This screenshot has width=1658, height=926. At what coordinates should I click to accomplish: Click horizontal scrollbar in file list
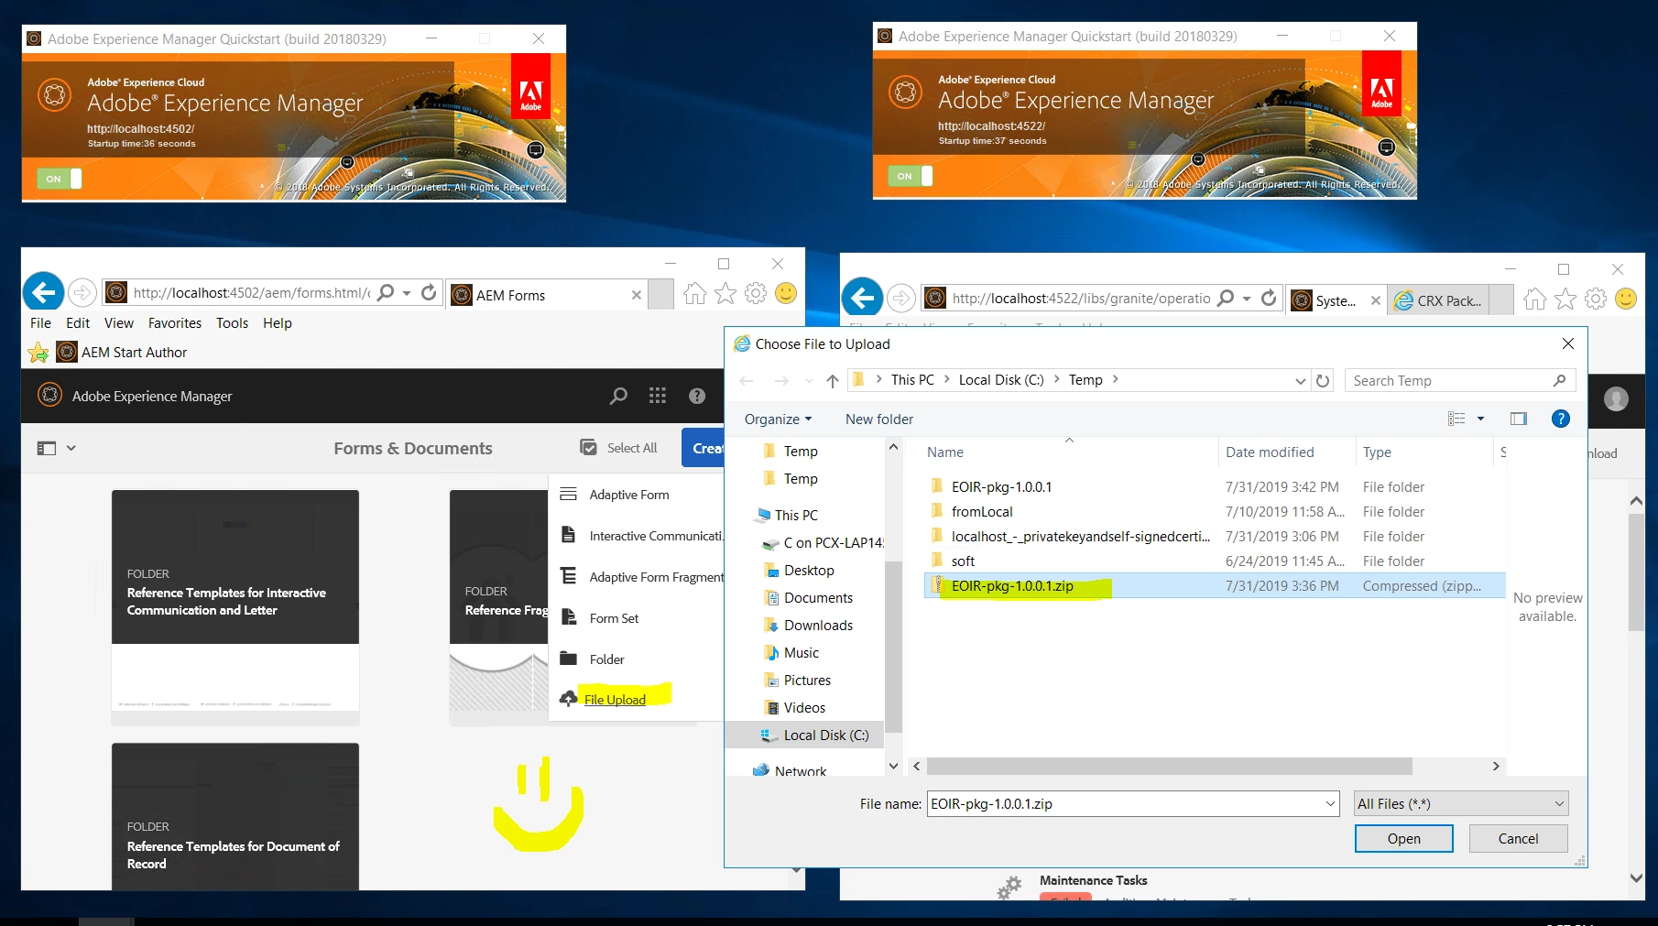pos(1169,766)
